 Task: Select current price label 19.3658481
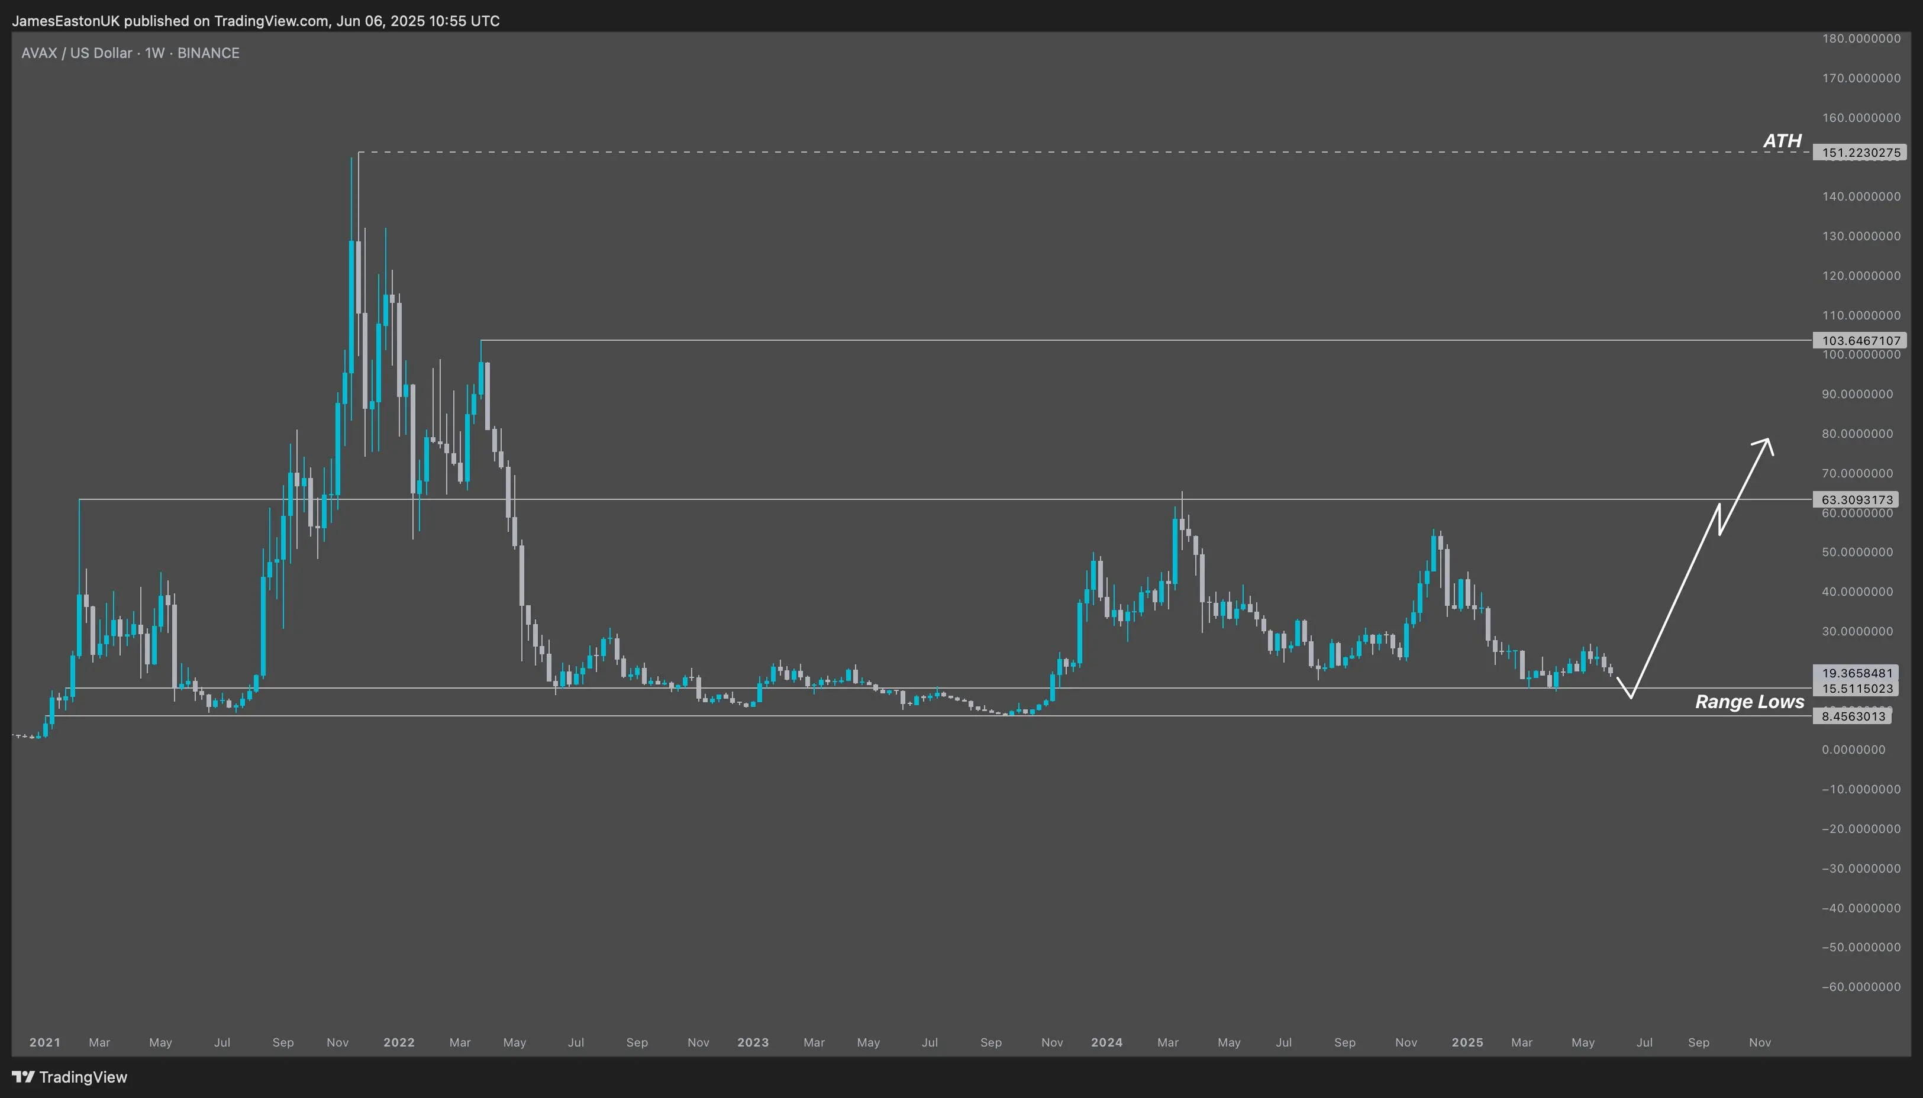point(1857,673)
